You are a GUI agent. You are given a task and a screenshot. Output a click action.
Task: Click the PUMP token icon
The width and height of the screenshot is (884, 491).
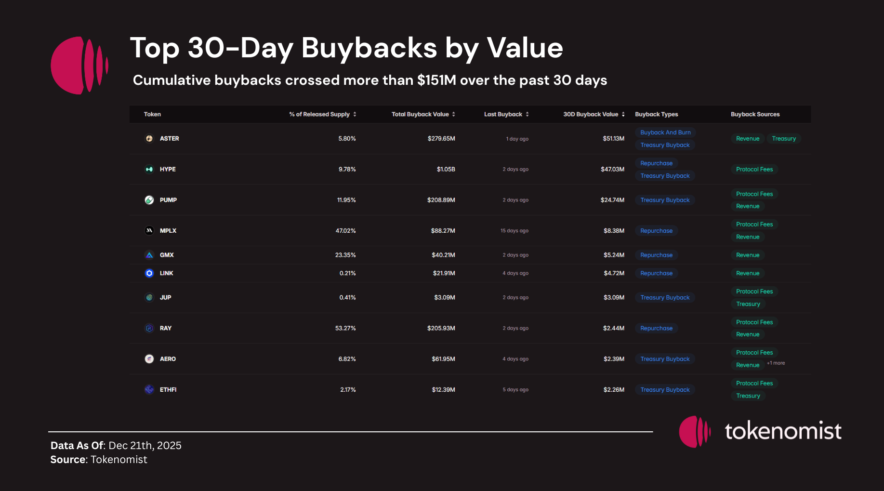tap(149, 200)
